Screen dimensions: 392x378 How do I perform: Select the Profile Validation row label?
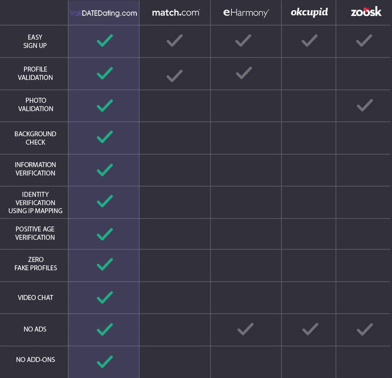35,73
